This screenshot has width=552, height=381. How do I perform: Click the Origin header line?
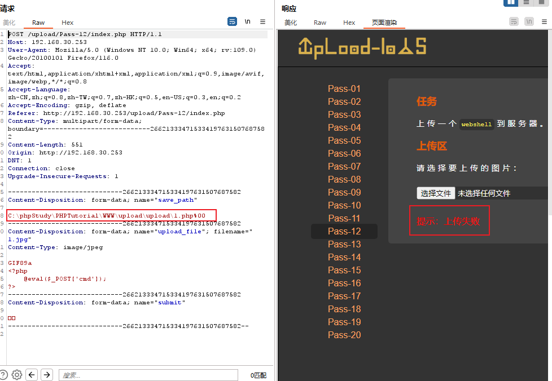click(x=65, y=153)
